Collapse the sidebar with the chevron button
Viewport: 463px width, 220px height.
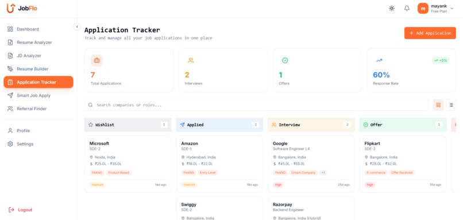click(x=77, y=26)
